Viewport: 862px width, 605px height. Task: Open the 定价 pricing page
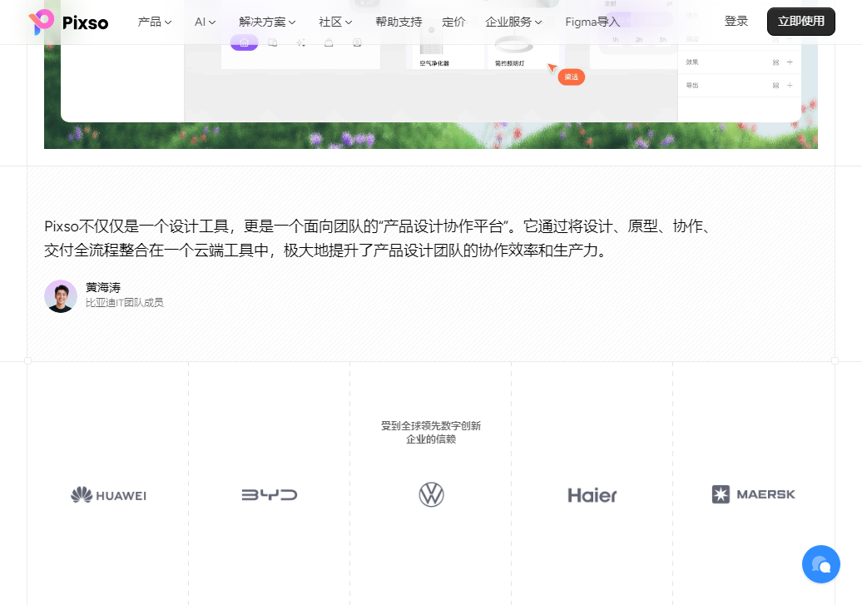(453, 22)
